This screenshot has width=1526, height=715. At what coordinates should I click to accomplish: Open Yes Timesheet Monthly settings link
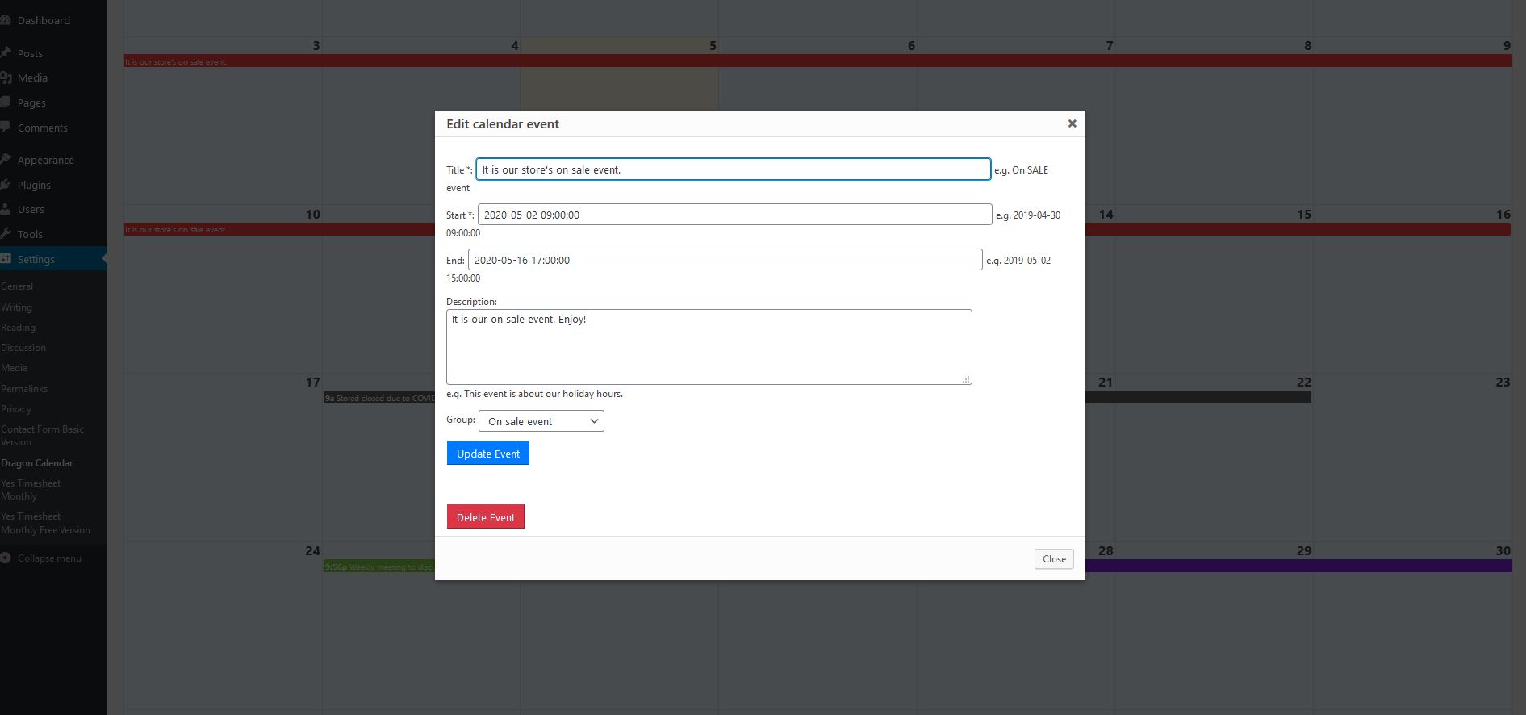31,490
